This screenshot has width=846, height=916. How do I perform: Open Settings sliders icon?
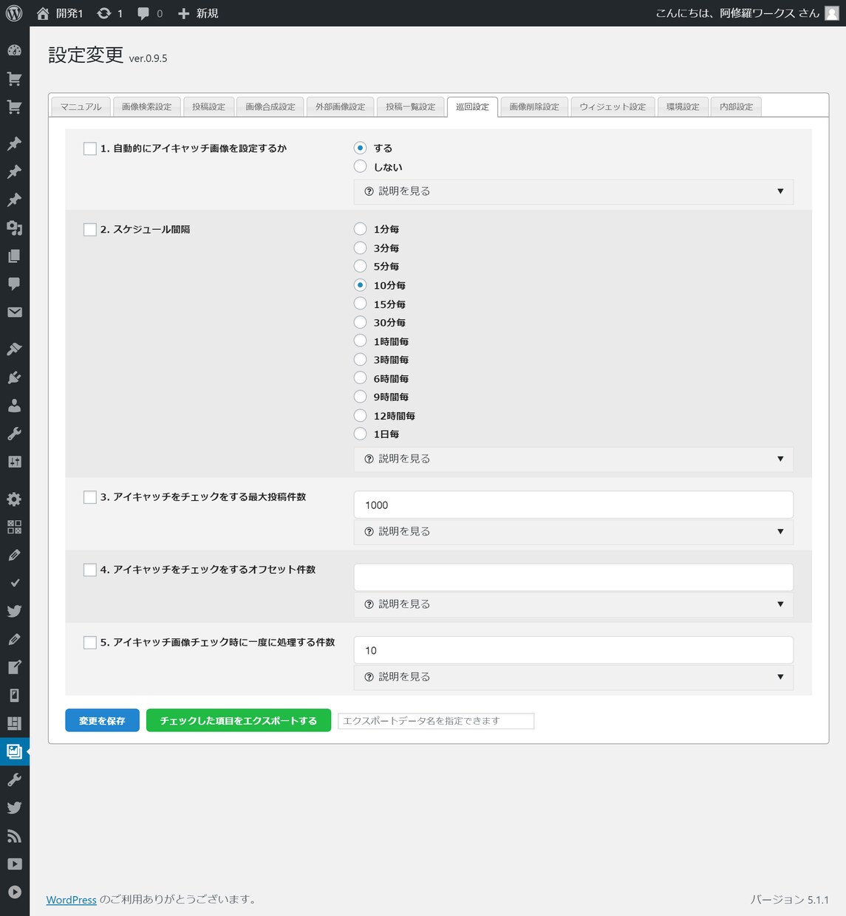pyautogui.click(x=14, y=462)
